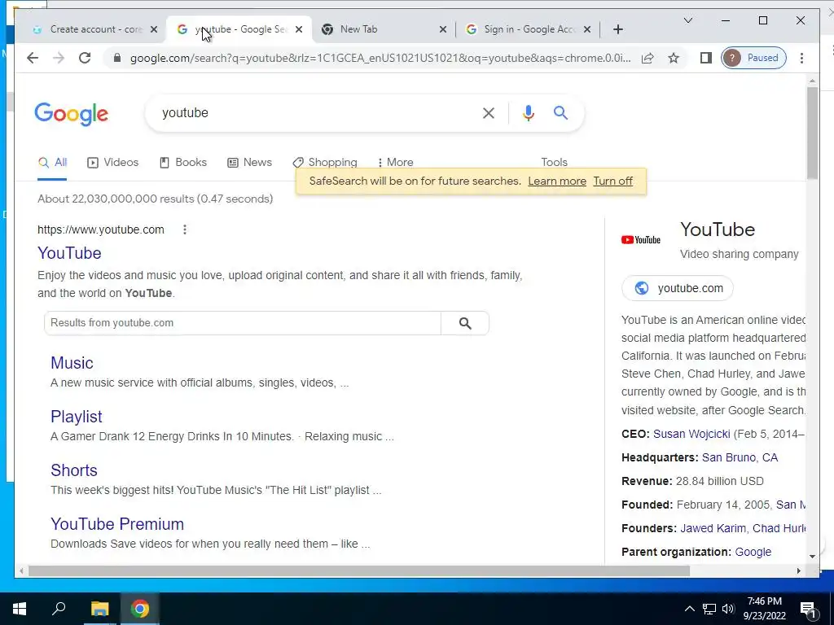Open the Tools options
This screenshot has height=625, width=834.
click(554, 162)
